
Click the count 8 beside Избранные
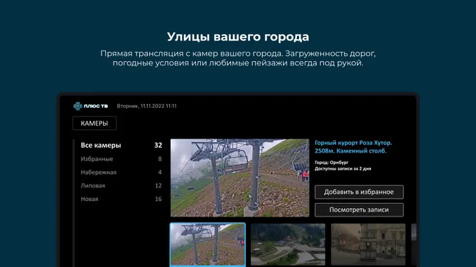tap(160, 158)
